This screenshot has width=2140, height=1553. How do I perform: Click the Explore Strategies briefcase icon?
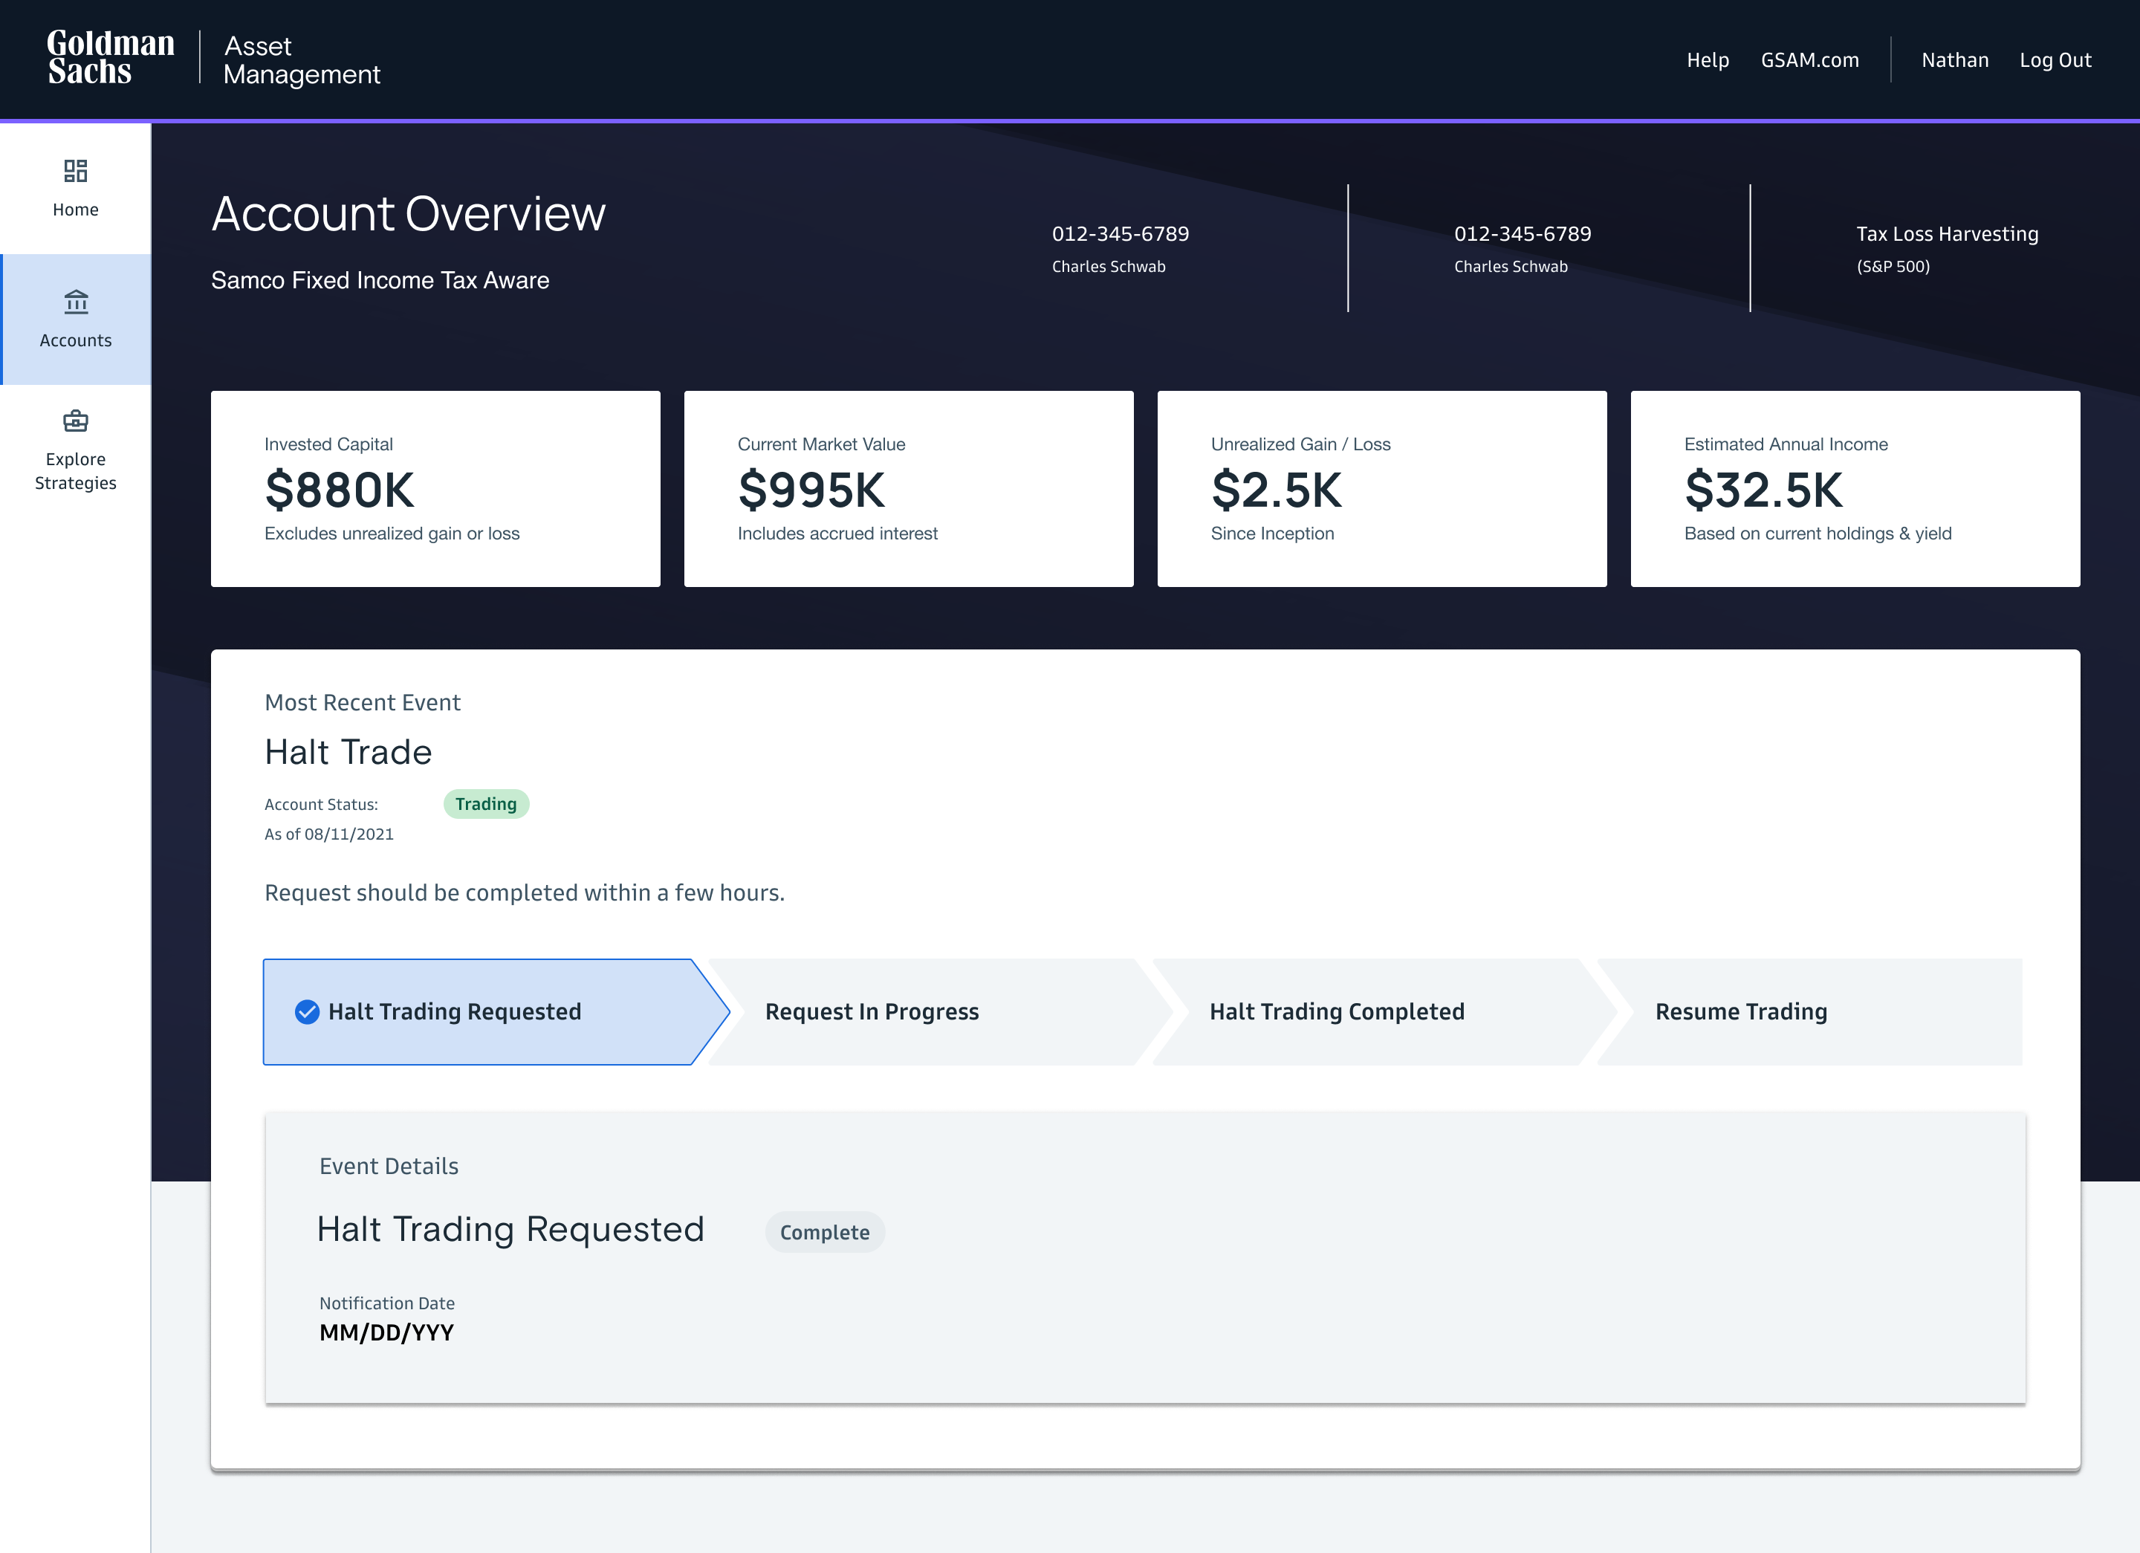(x=76, y=421)
